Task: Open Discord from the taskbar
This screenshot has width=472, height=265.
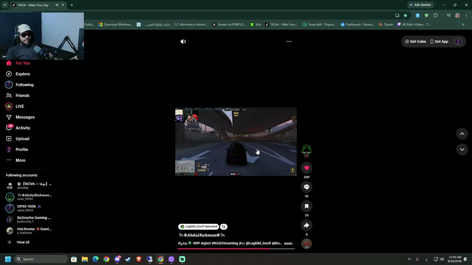Action: coord(117,259)
